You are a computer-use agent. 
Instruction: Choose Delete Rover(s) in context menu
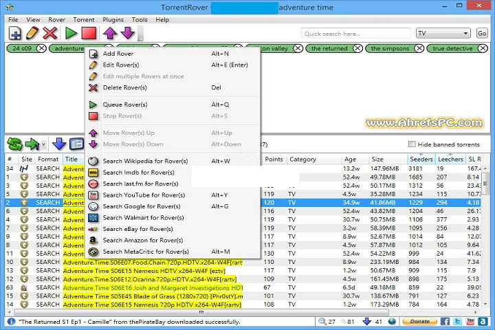(x=173, y=88)
